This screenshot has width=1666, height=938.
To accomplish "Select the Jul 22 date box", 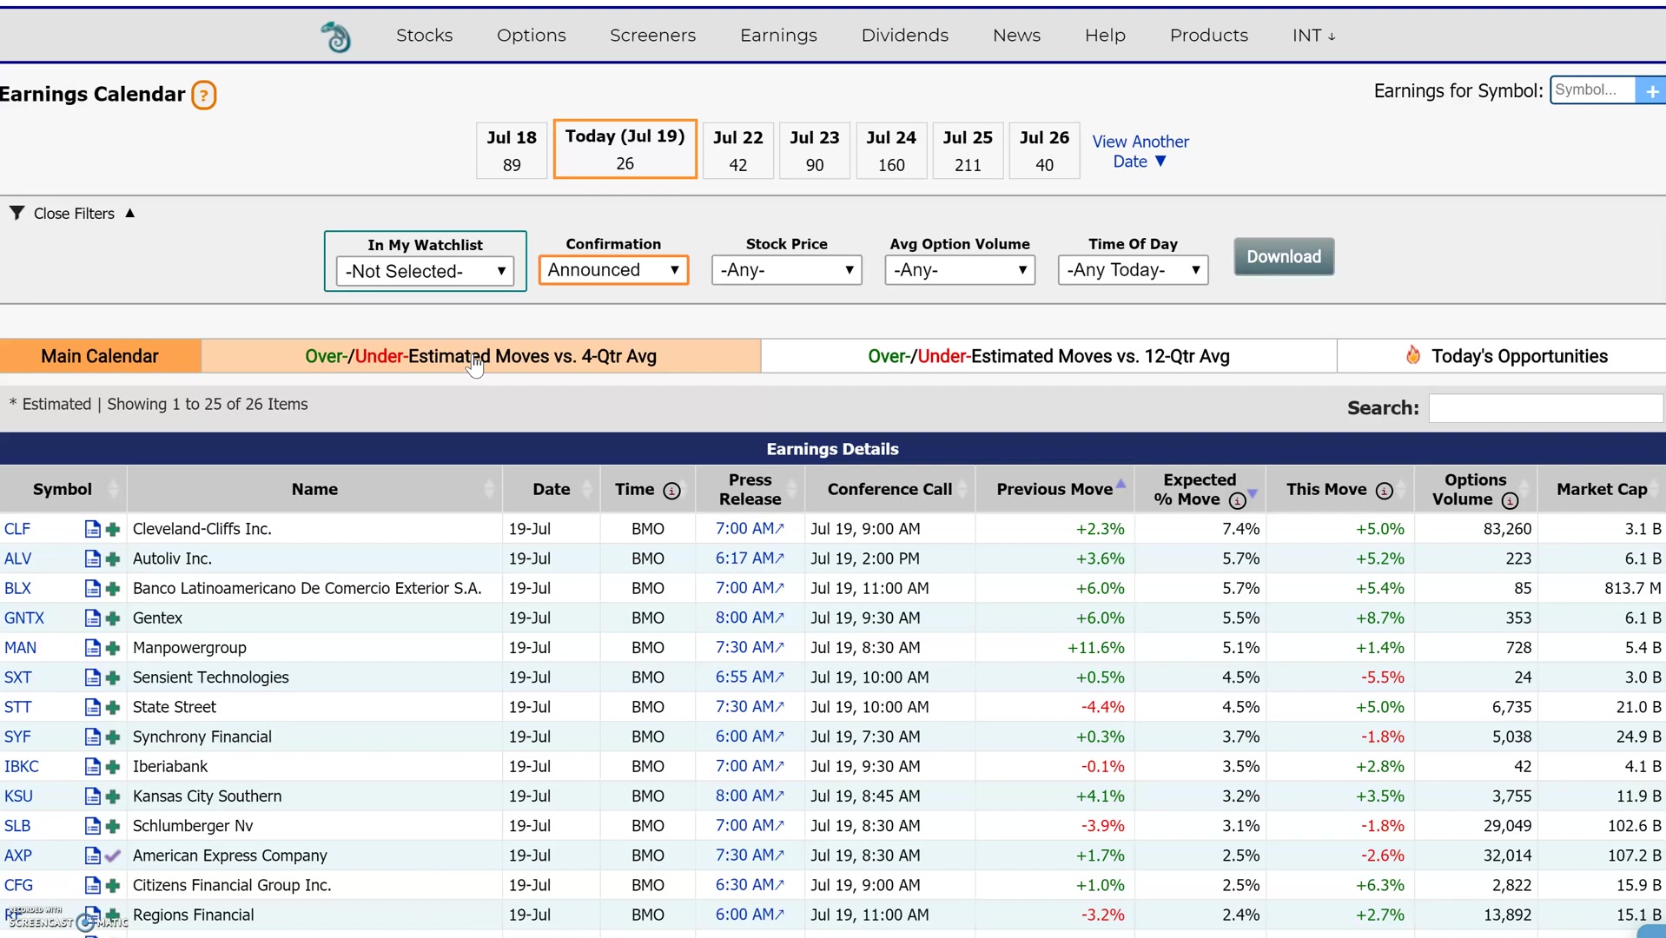I will point(737,151).
